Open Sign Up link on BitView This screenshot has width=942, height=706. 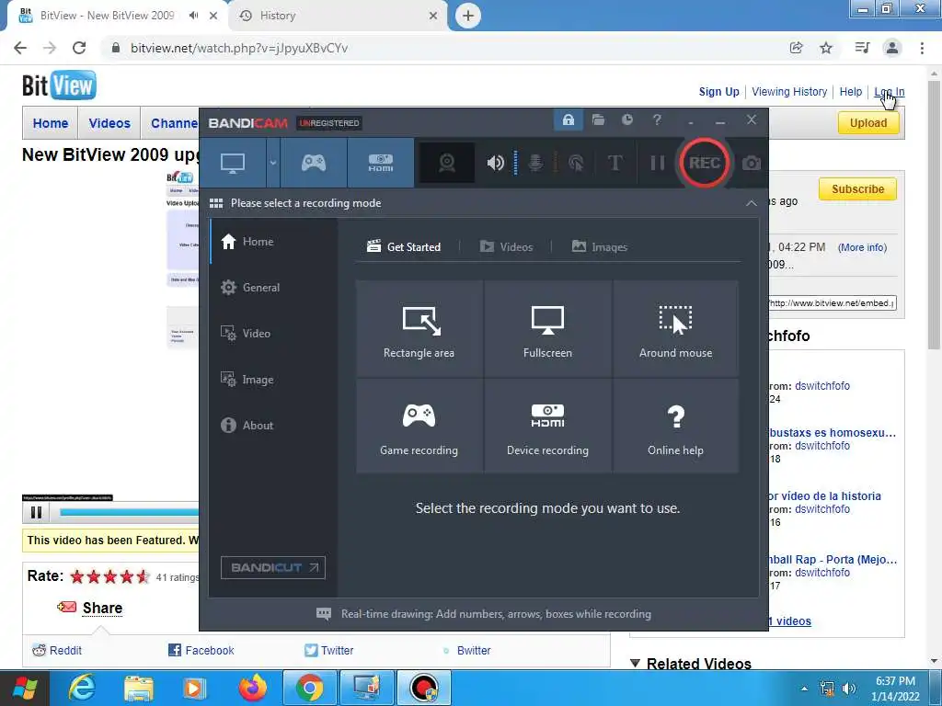[x=718, y=92]
